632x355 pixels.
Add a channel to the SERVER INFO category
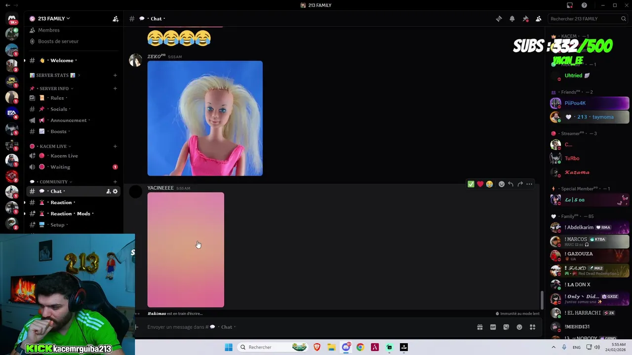(x=115, y=89)
